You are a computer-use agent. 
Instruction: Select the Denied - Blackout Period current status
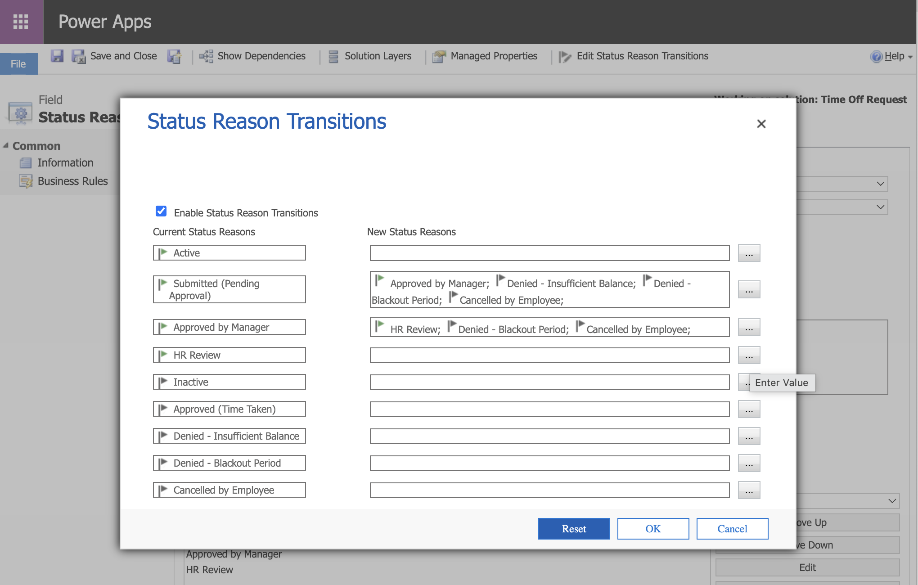pos(229,463)
